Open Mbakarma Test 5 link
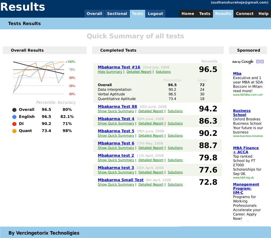The image size is (271, 238). coord(116,131)
